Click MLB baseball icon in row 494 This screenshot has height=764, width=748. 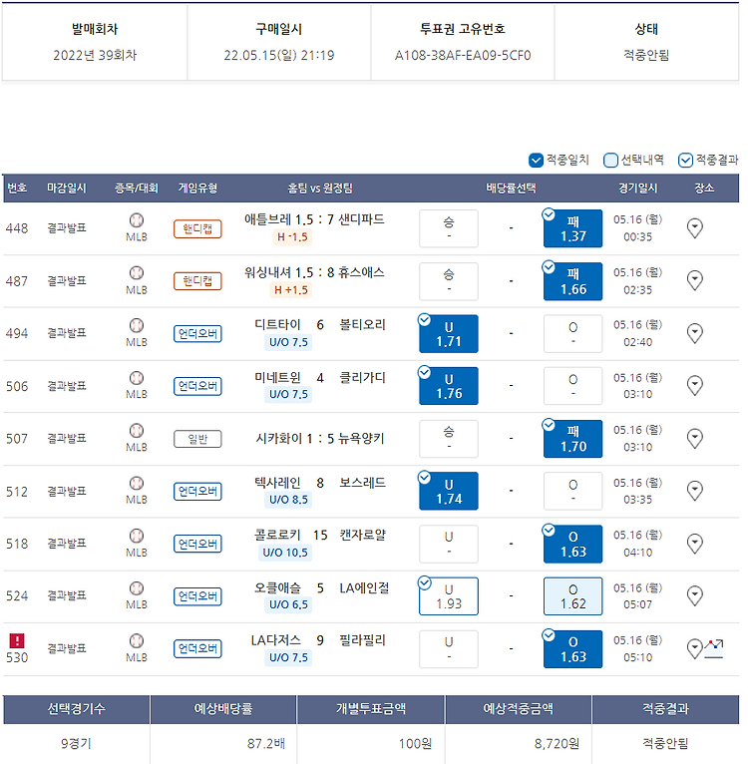[137, 325]
